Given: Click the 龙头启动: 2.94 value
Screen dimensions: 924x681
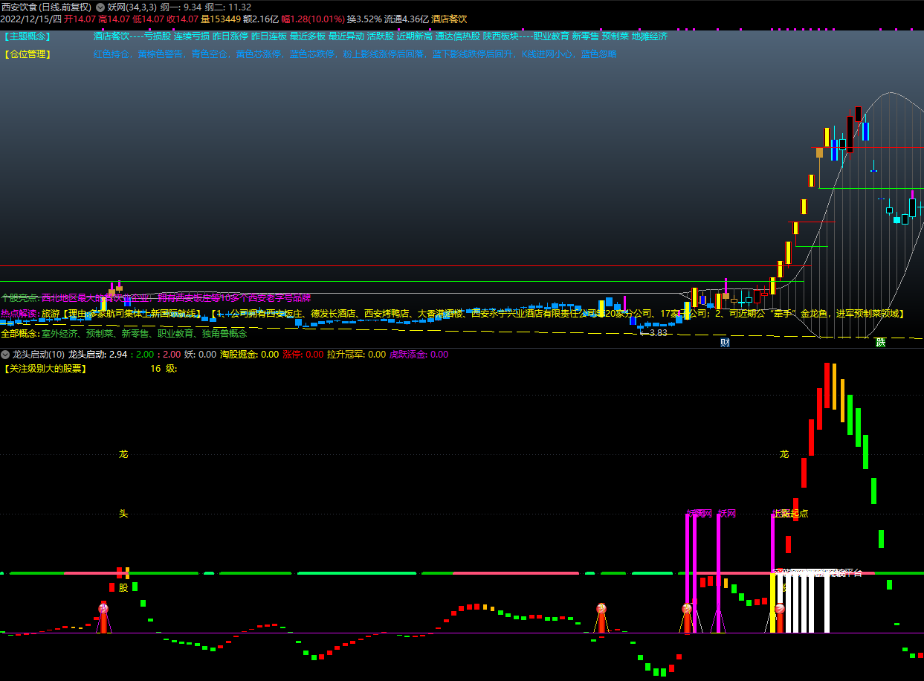Looking at the screenshot, I should point(98,355).
